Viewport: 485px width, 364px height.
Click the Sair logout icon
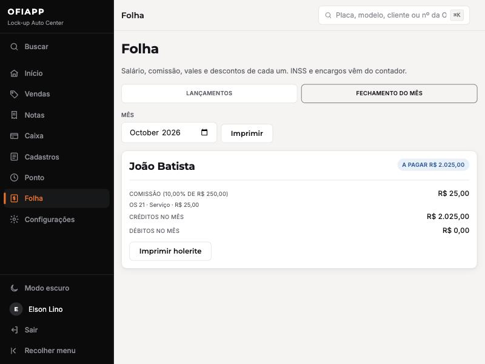pyautogui.click(x=14, y=330)
